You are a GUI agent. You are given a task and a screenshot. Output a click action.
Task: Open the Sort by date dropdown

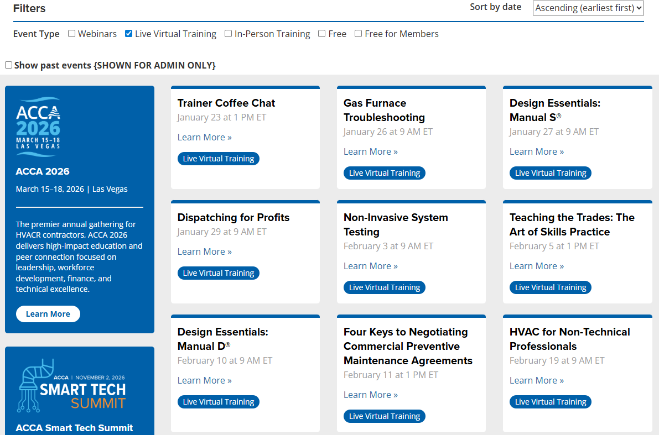click(x=588, y=8)
